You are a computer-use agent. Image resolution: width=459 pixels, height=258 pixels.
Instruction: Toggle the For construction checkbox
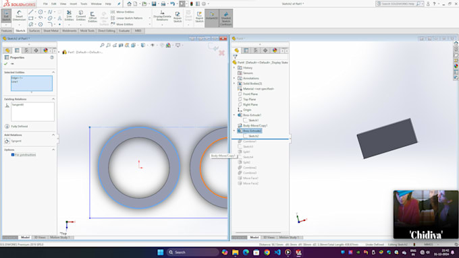(x=13, y=154)
